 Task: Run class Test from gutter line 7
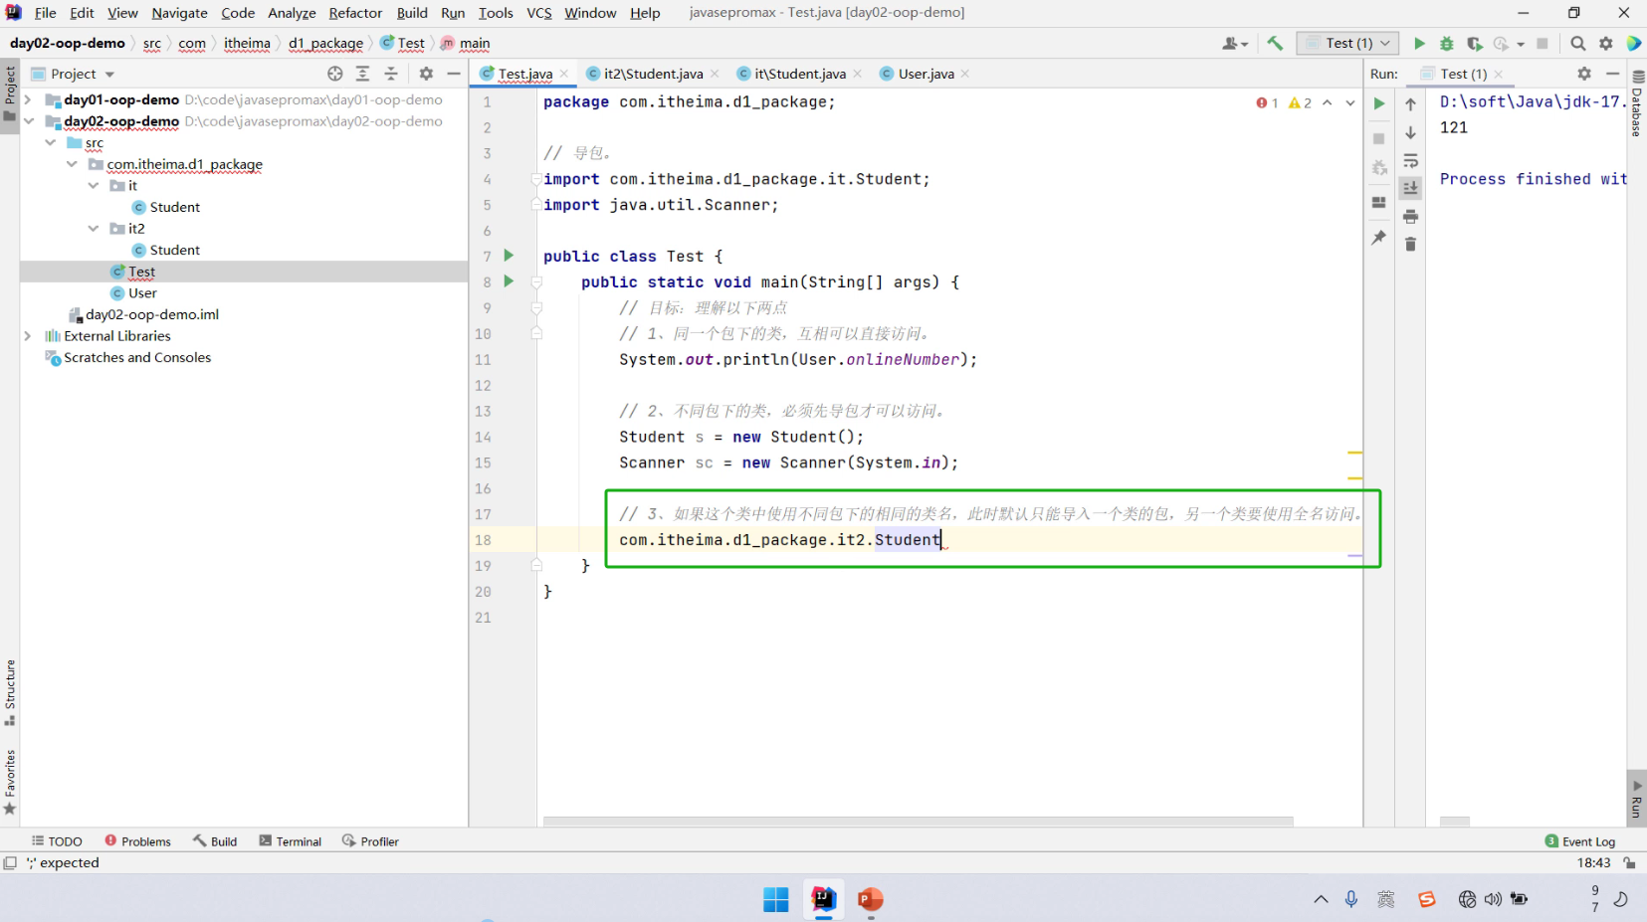pyautogui.click(x=509, y=256)
